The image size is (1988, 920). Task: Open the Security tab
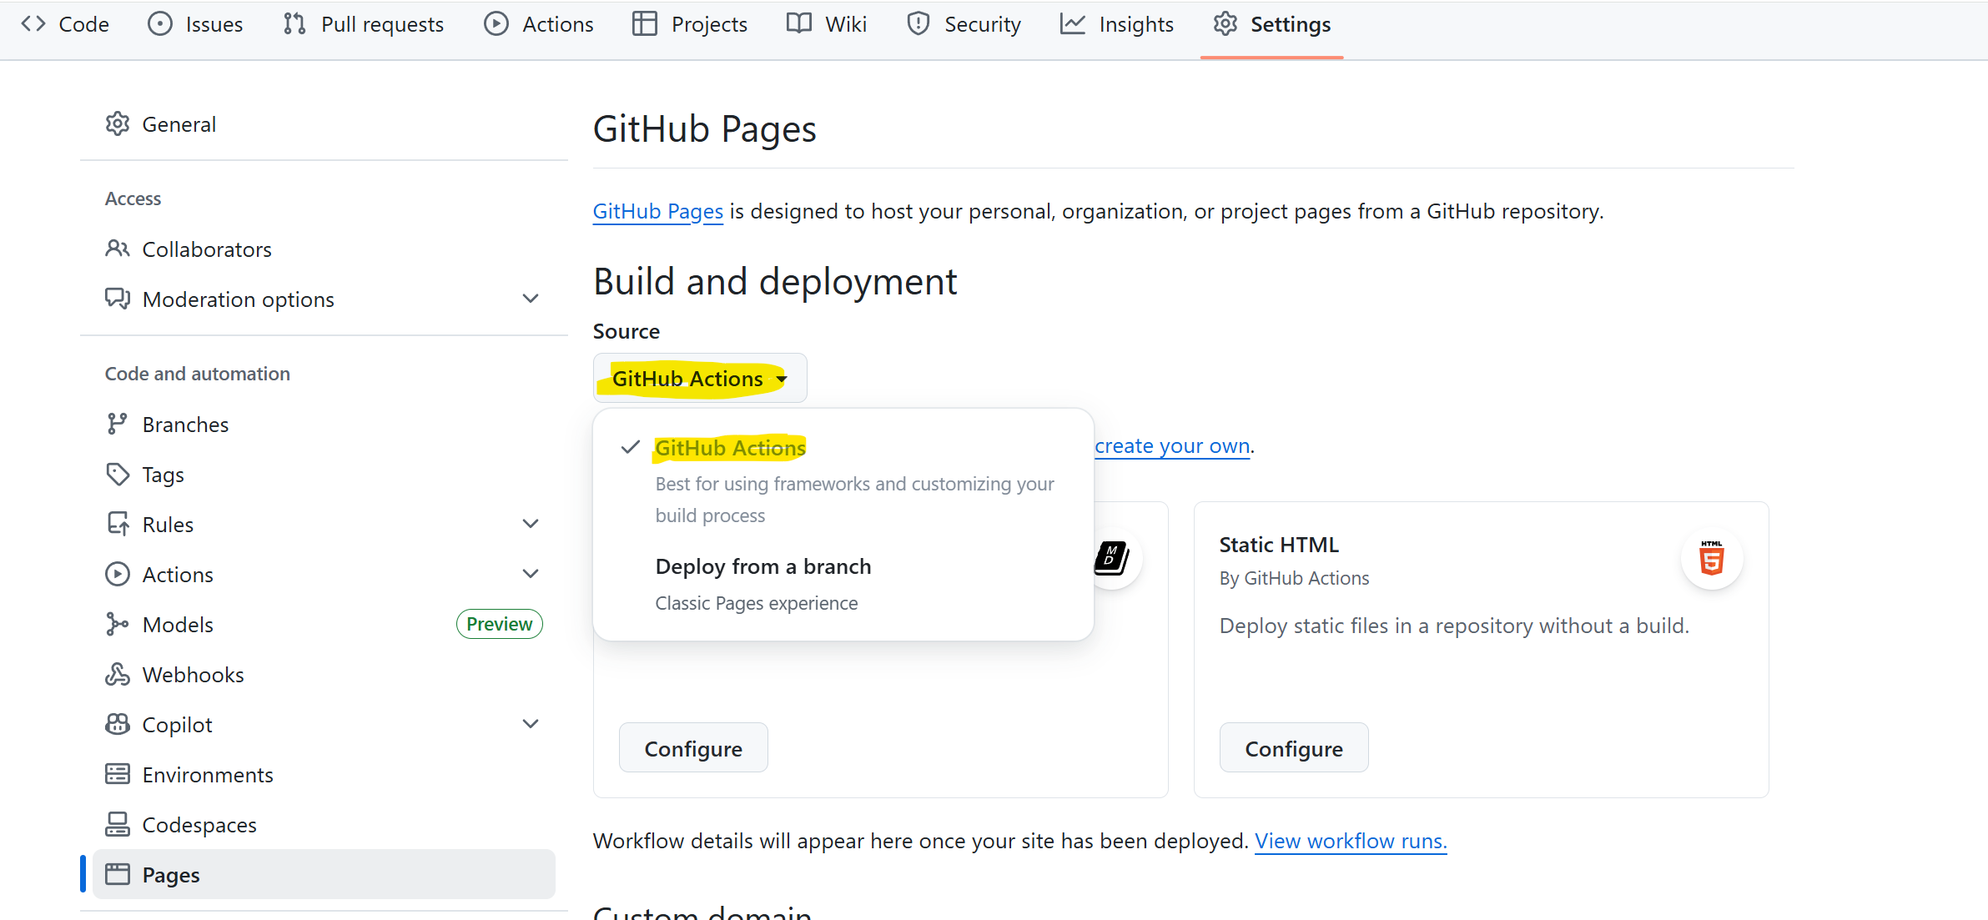tap(964, 24)
